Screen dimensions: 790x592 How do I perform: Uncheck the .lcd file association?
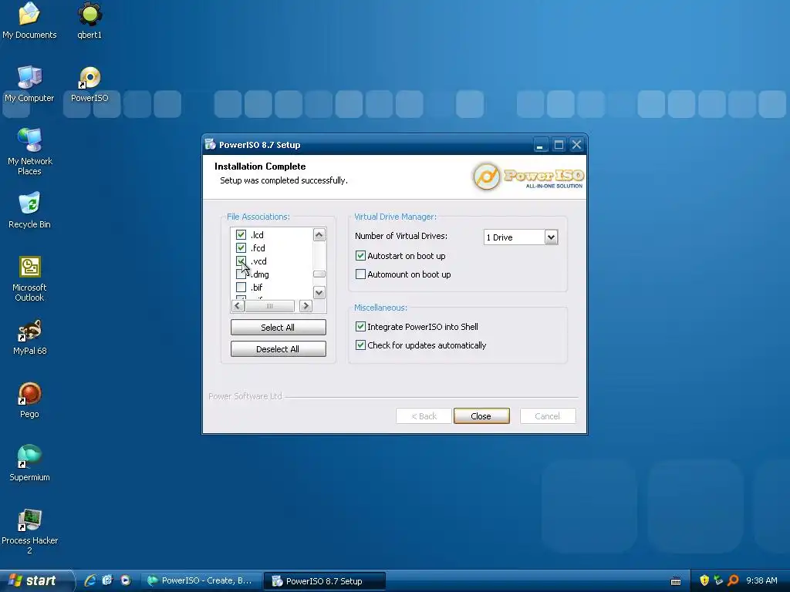241,234
